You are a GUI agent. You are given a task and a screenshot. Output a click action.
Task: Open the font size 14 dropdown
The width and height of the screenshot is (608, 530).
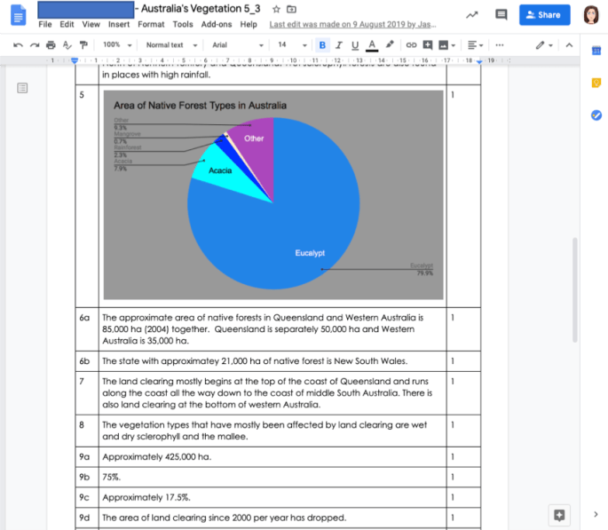pos(292,45)
